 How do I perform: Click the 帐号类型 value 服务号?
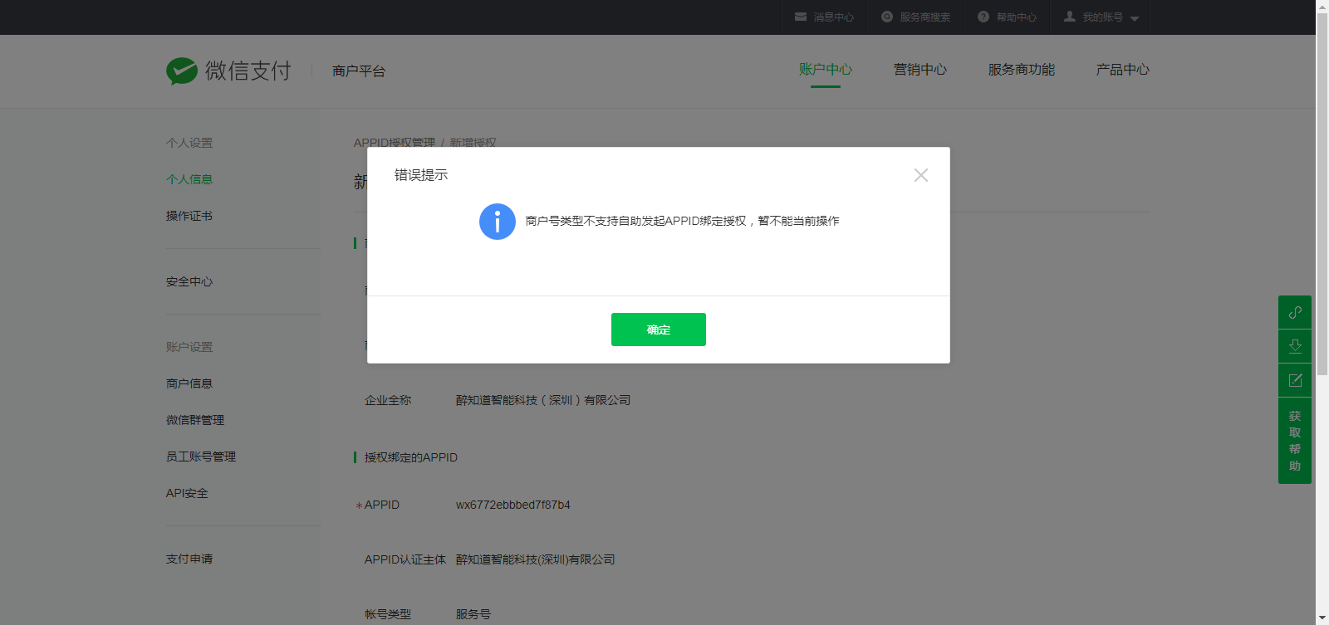(473, 614)
